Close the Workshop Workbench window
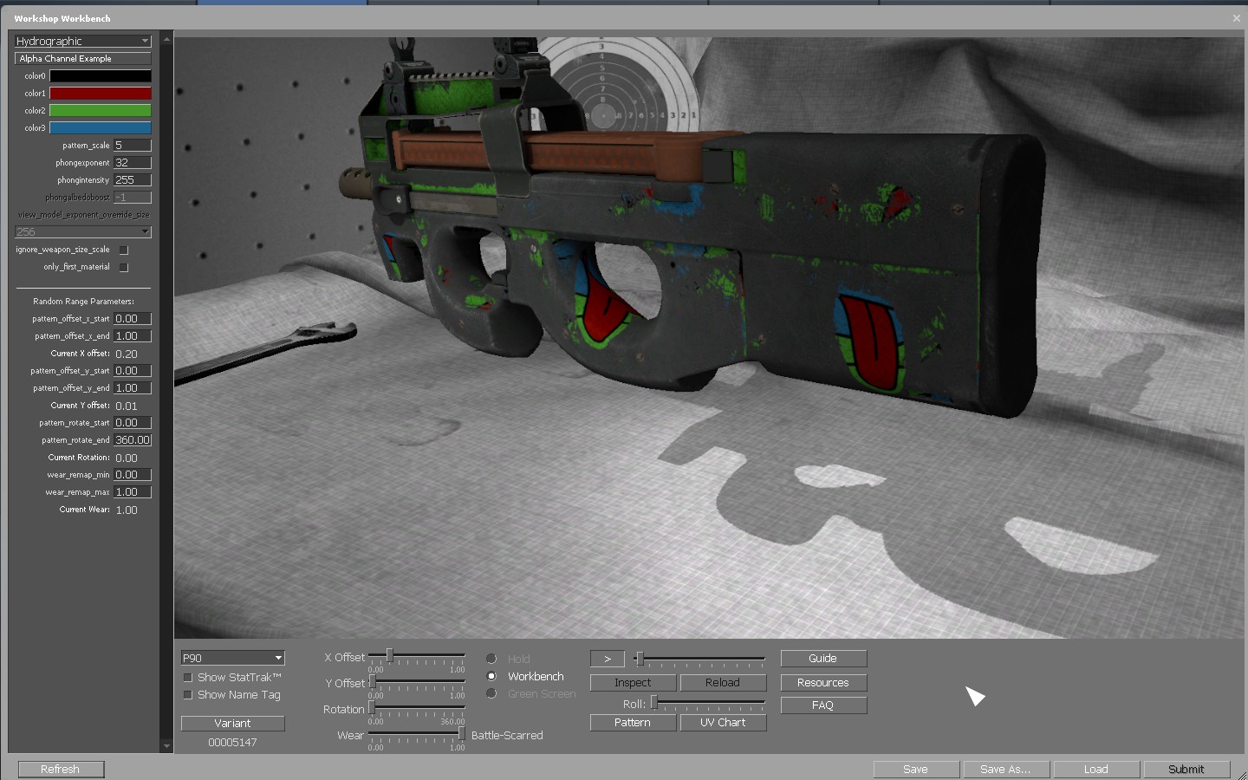The width and height of the screenshot is (1248, 780). coord(1236,18)
